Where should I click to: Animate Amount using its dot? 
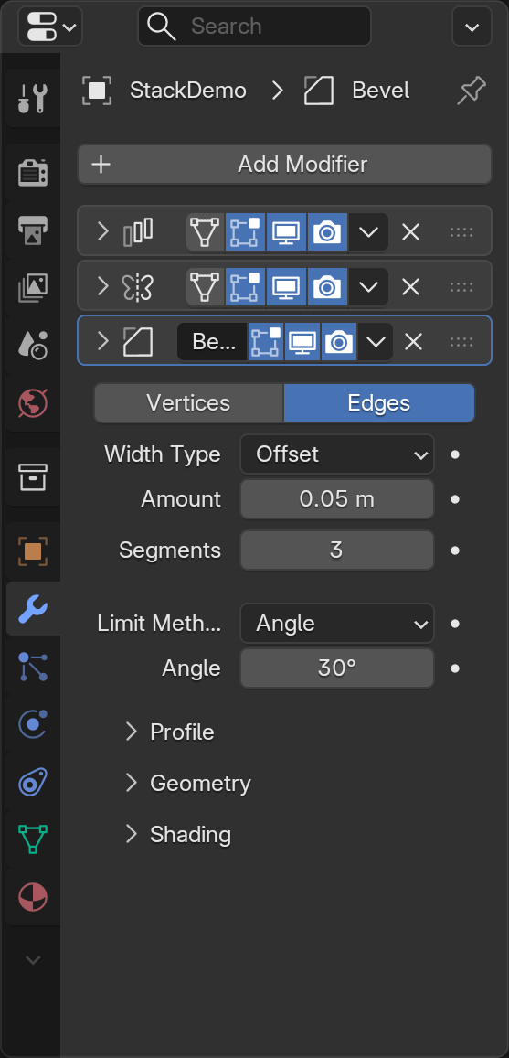click(455, 499)
